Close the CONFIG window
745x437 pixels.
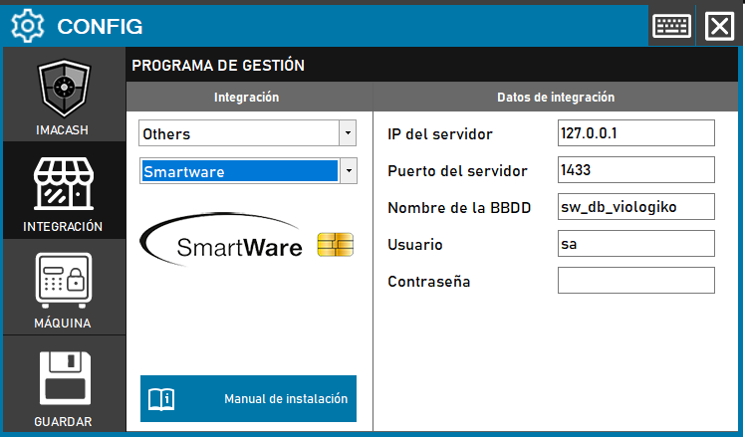pyautogui.click(x=718, y=26)
